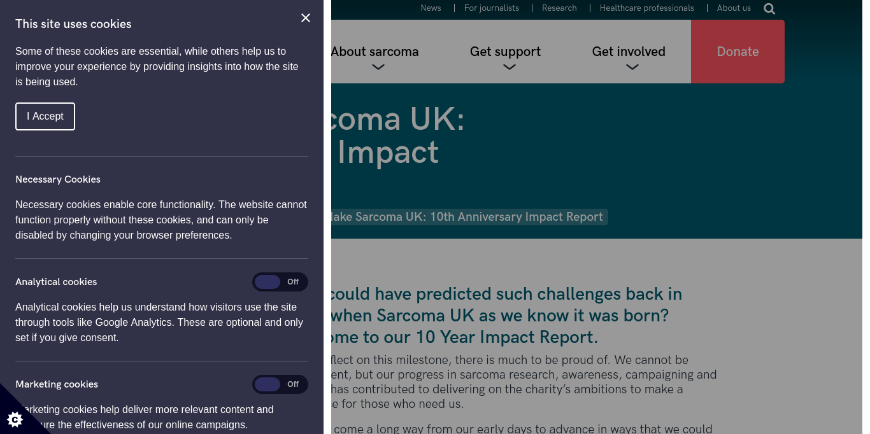Open the Research top menu item
Screen dimensions: 870x434
[559, 8]
